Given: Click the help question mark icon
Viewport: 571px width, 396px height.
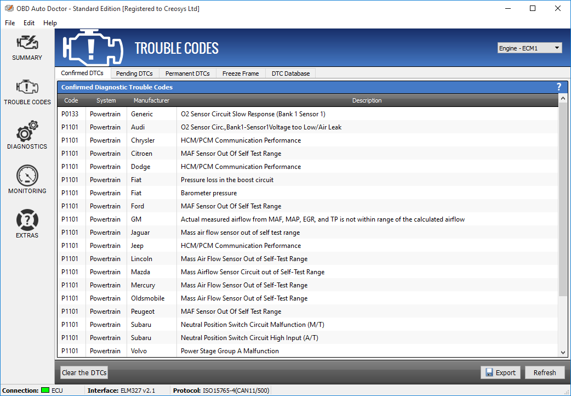Looking at the screenshot, I should pos(559,87).
